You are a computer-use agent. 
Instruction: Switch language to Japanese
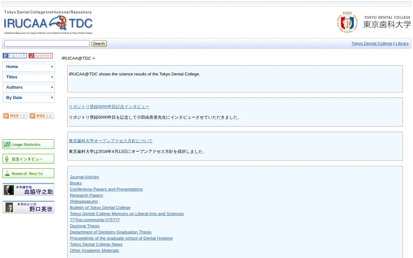pyautogui.click(x=41, y=55)
